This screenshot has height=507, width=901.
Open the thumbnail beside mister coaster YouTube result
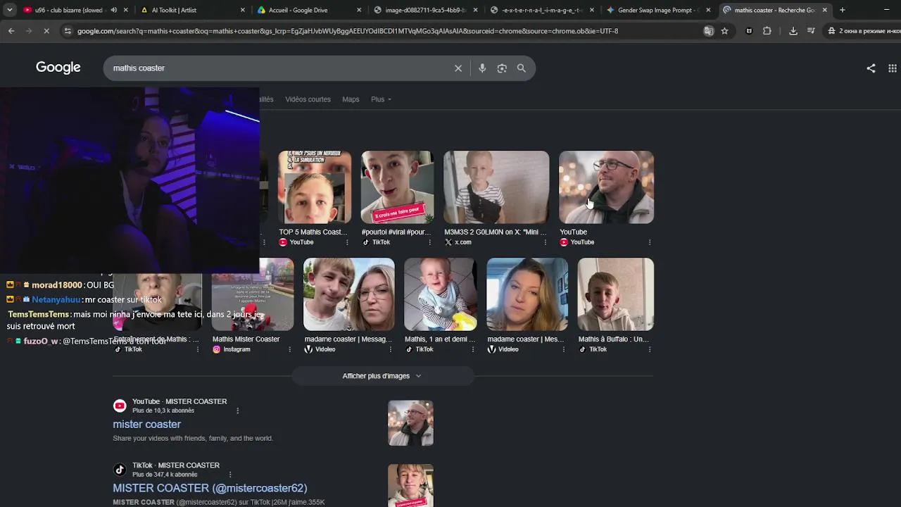(x=410, y=423)
